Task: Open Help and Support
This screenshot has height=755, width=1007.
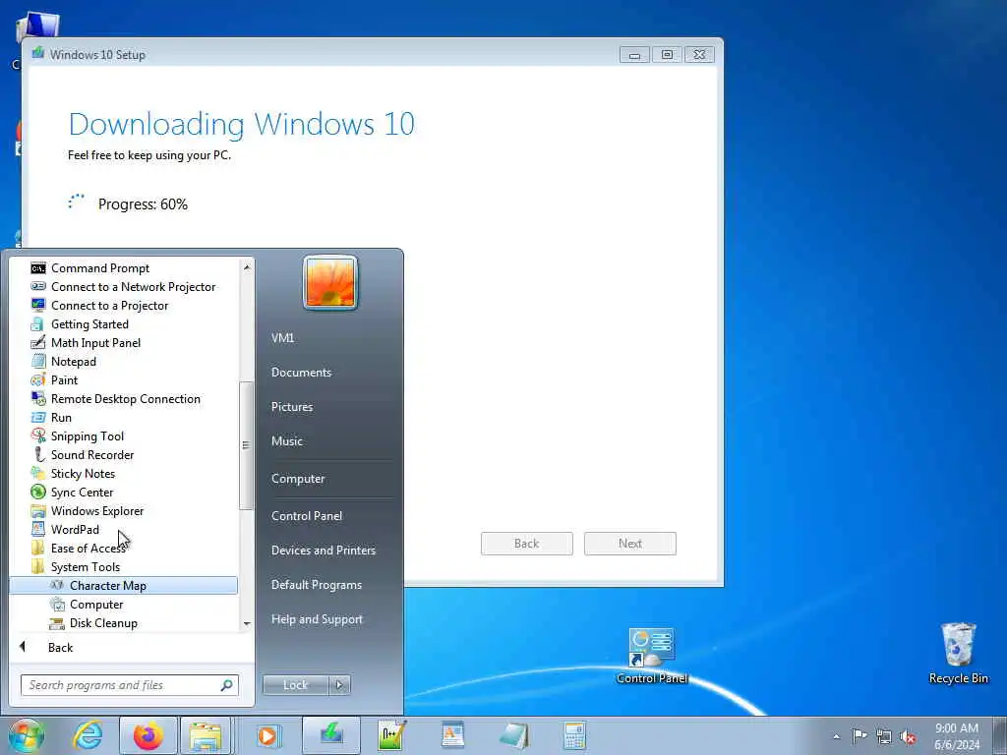Action: (317, 619)
